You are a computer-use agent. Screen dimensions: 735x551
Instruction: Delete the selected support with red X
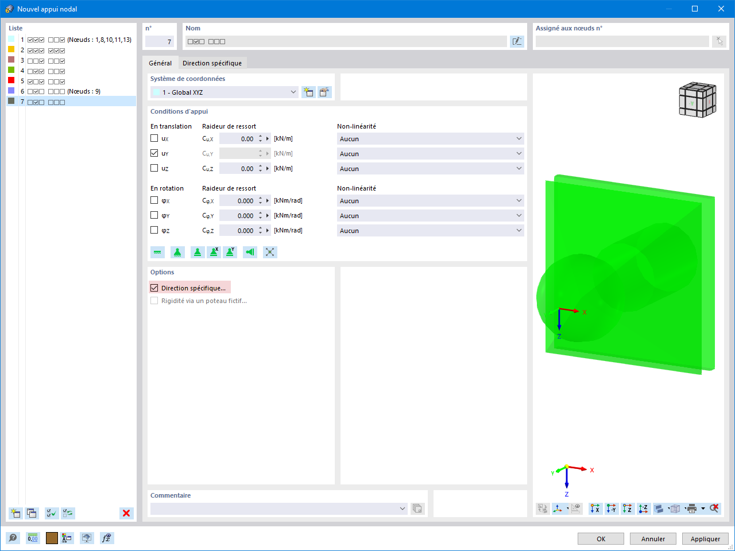[x=126, y=513]
